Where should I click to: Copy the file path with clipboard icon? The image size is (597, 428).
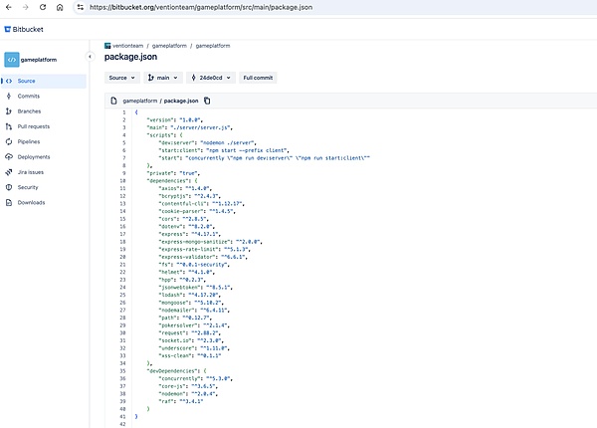pos(207,101)
